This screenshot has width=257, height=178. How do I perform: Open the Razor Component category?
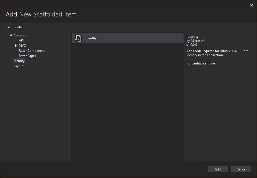pyautogui.click(x=32, y=51)
